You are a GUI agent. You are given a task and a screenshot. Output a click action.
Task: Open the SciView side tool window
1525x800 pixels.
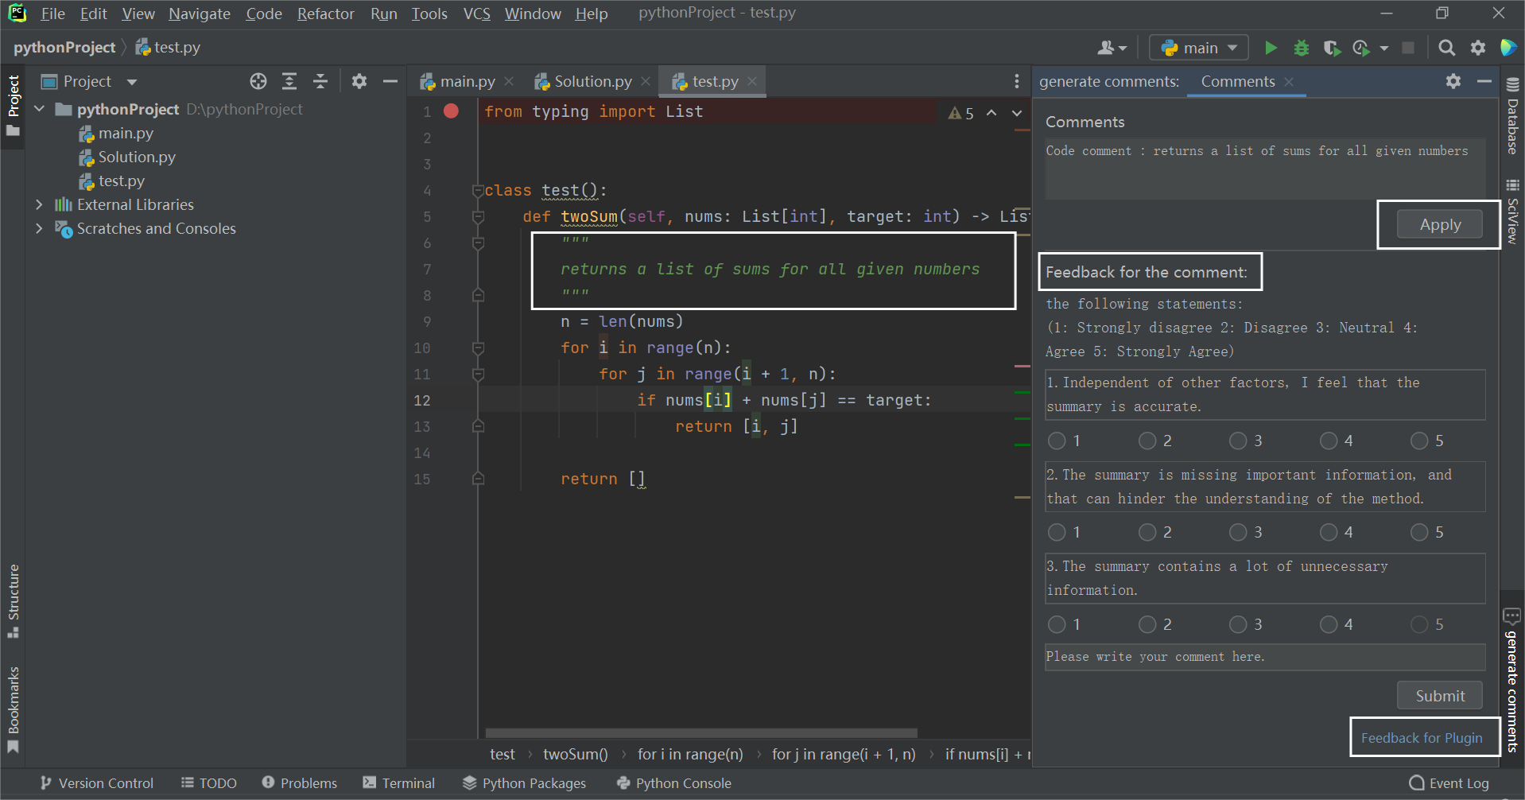[1512, 212]
